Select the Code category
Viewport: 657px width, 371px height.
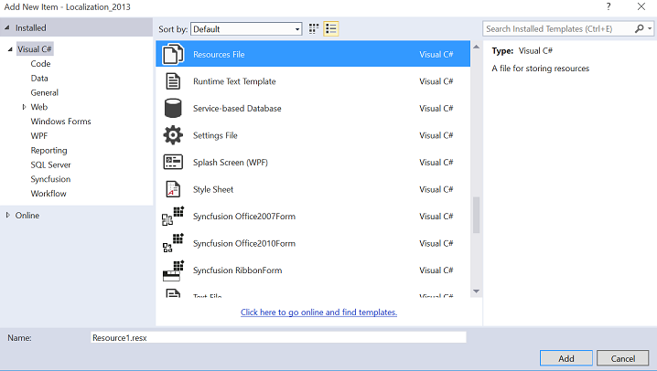(40, 64)
